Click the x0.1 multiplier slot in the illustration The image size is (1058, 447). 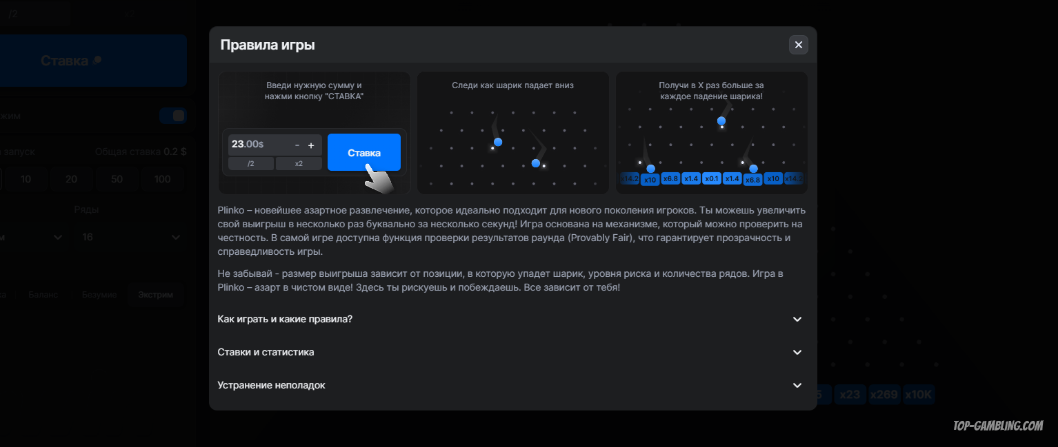pos(712,178)
